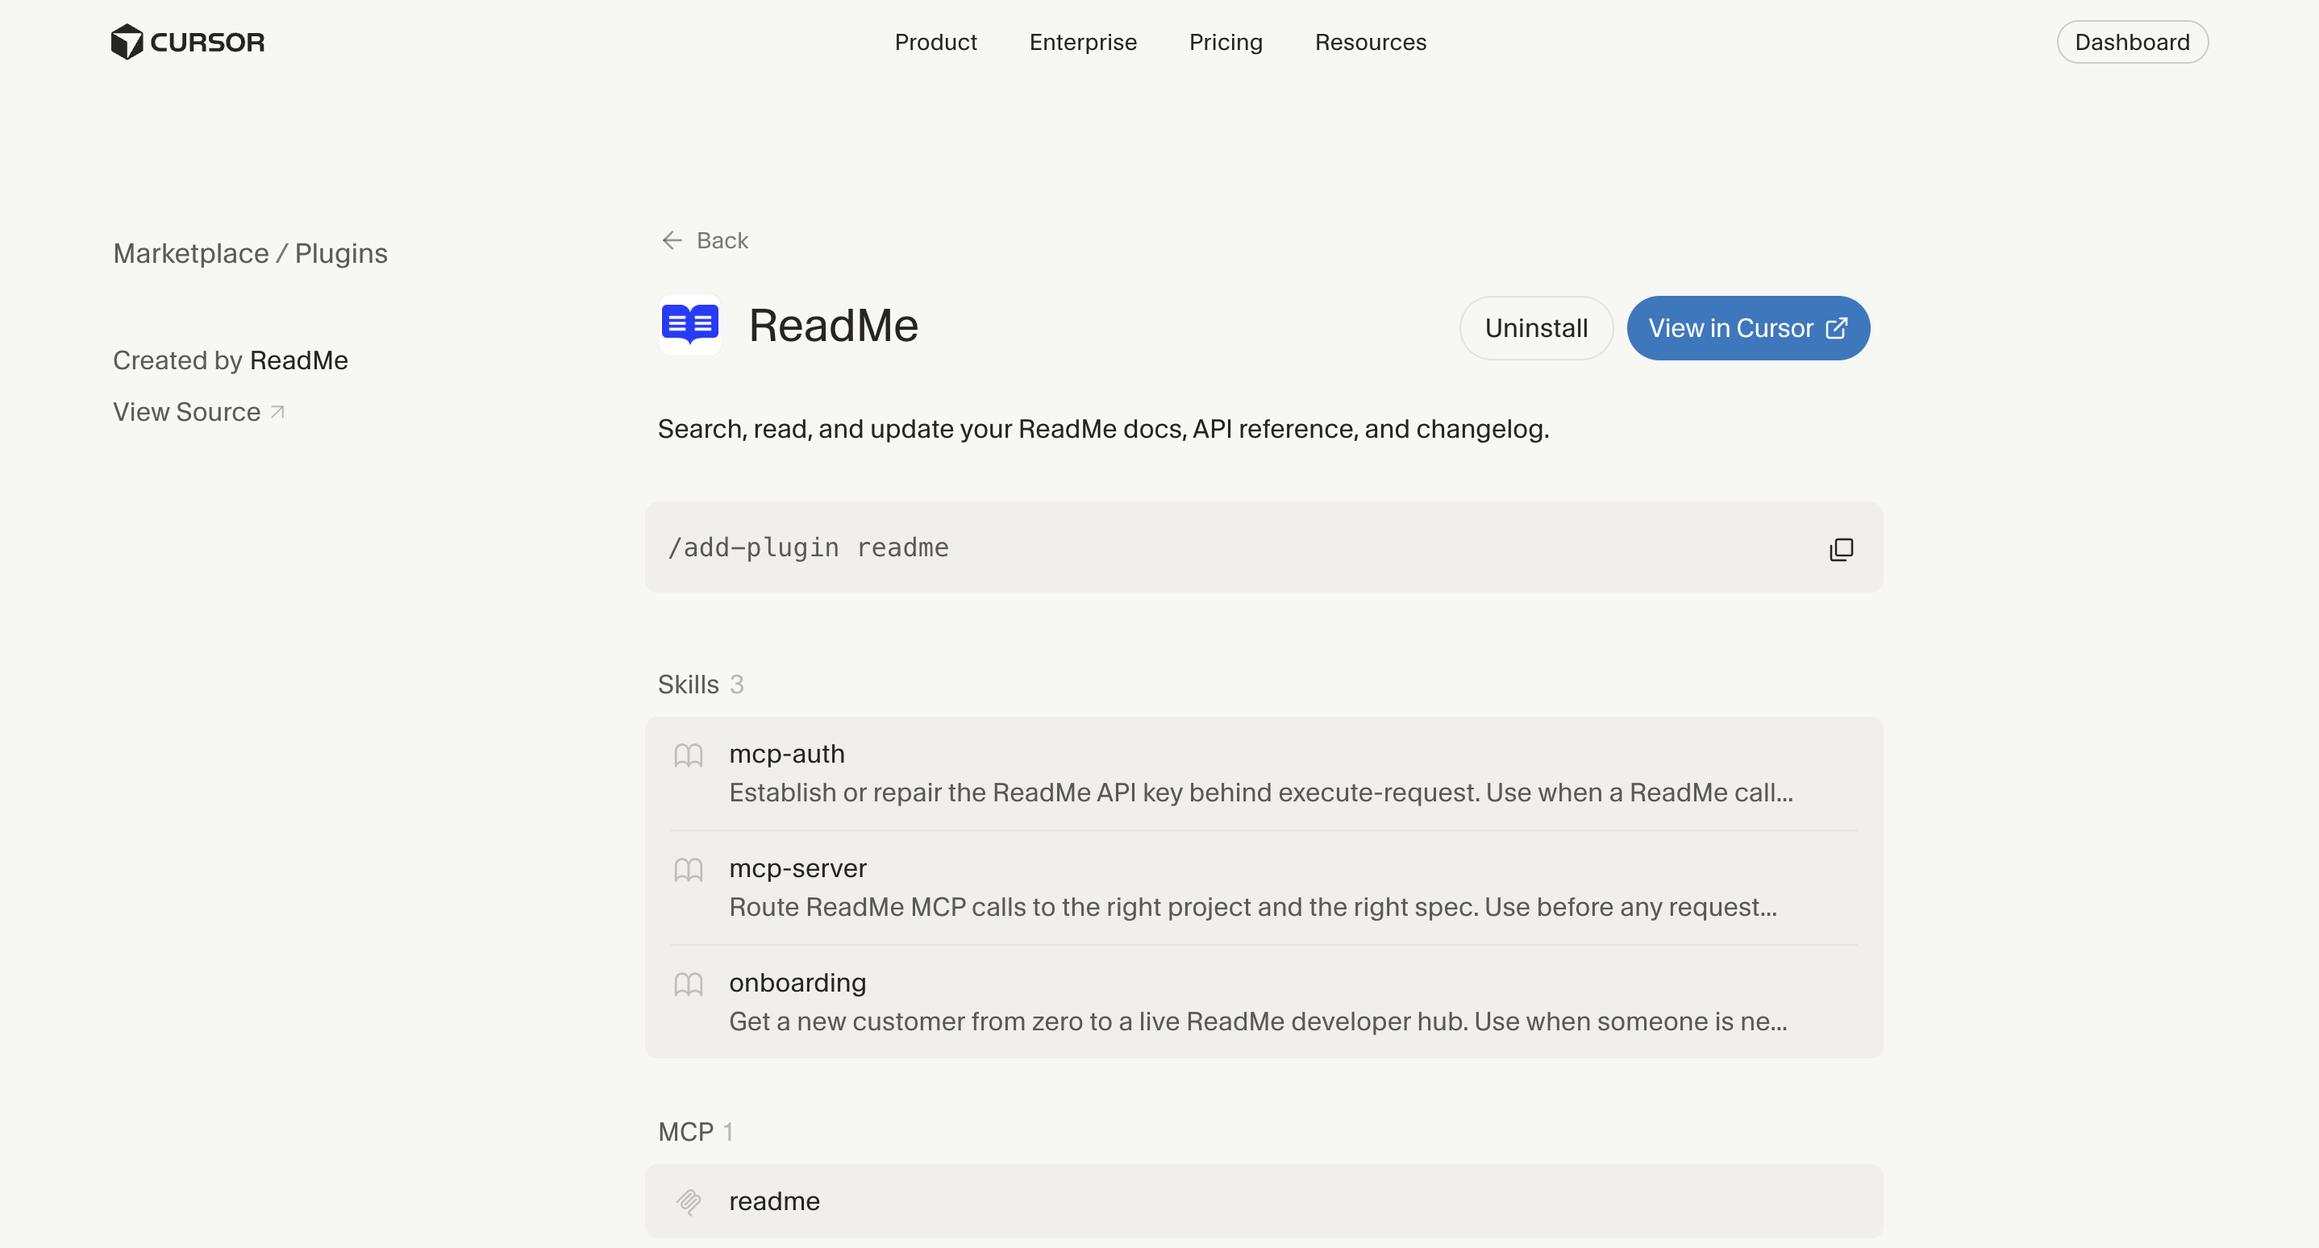The height and width of the screenshot is (1248, 2319).
Task: Click the Skills 3 section heading
Action: click(701, 684)
